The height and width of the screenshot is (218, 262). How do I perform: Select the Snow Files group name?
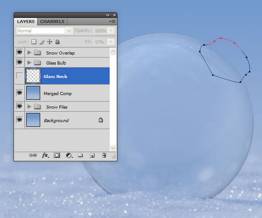tap(57, 107)
